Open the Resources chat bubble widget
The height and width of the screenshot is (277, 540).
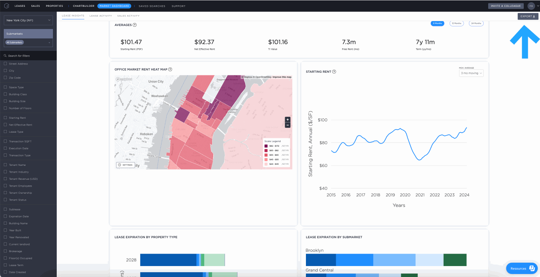(521, 268)
